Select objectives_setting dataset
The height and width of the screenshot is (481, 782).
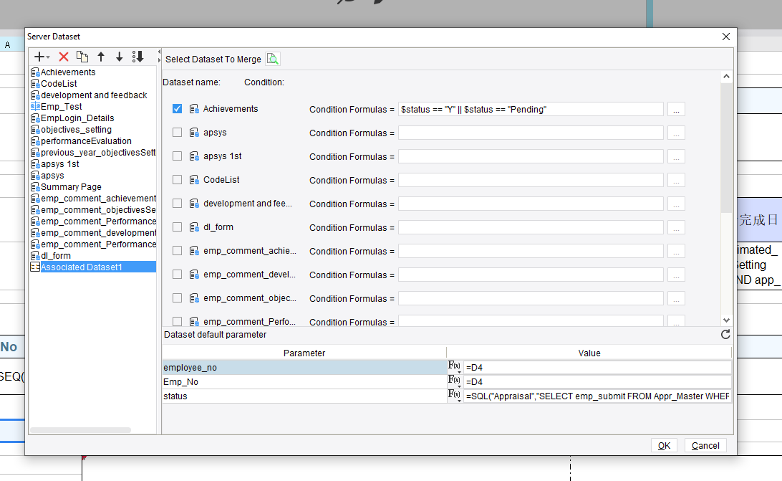pos(72,129)
